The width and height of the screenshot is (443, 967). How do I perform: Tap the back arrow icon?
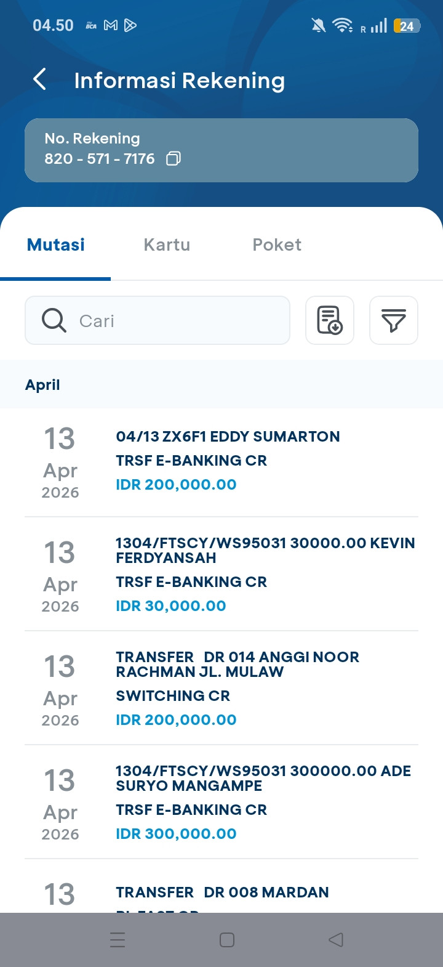tap(40, 79)
